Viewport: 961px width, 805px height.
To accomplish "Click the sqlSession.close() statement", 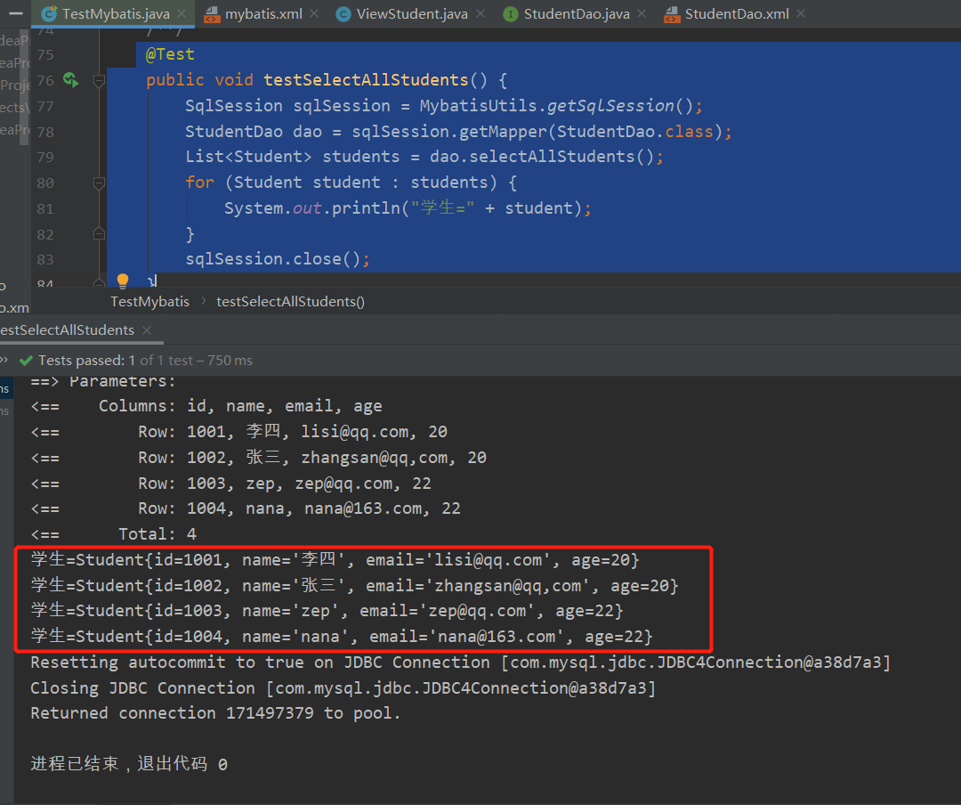I will (x=277, y=259).
